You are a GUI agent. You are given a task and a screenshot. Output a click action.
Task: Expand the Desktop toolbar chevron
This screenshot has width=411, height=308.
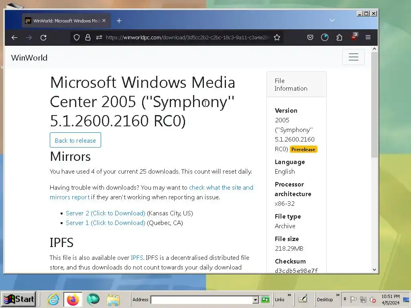coord(338,295)
